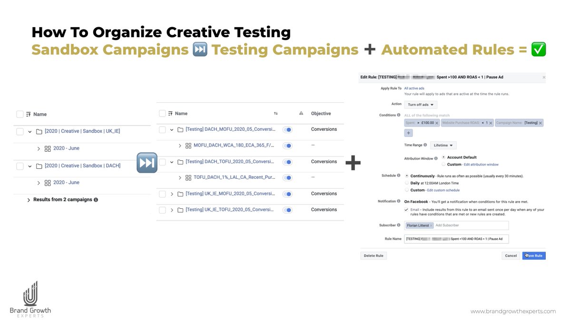This screenshot has width=571, height=322.
Task: Click sort icon in Testing list Name header
Action: tap(170, 114)
